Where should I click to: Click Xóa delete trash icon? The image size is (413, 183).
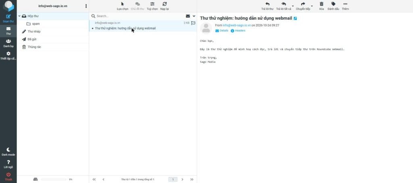pyautogui.click(x=321, y=6)
